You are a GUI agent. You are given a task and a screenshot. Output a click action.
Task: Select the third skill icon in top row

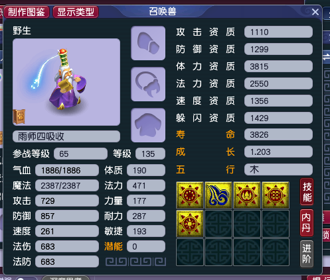coord(247,195)
